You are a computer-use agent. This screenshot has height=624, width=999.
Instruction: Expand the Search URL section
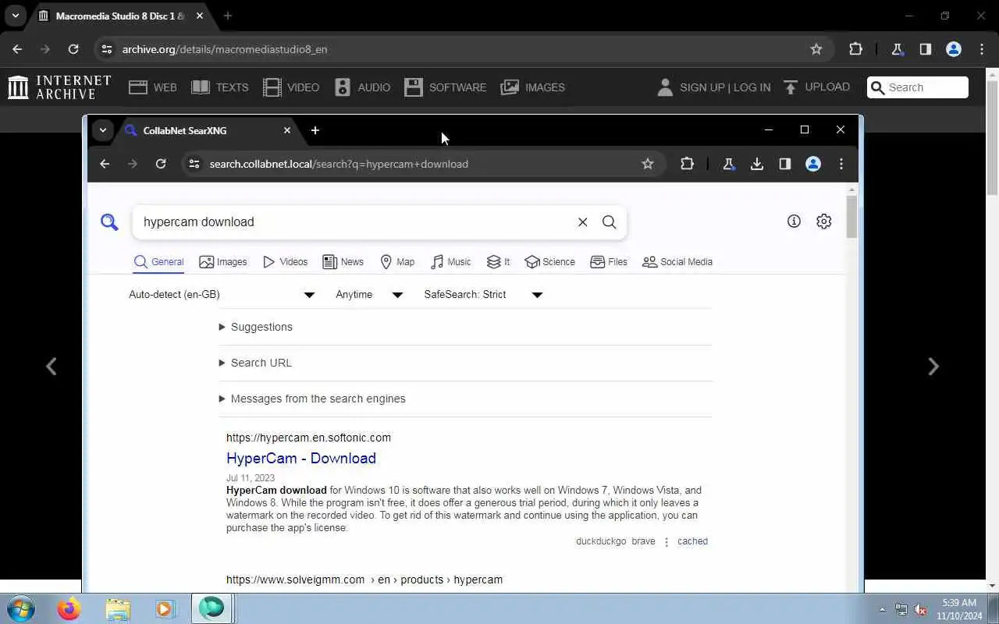pyautogui.click(x=256, y=363)
